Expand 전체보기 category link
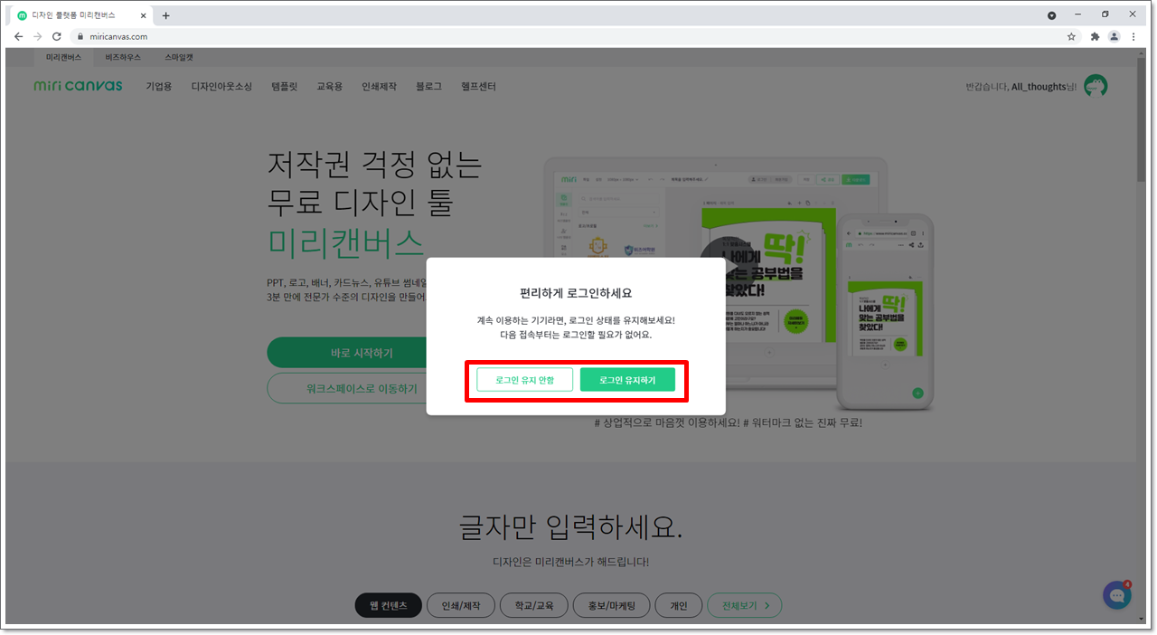This screenshot has width=1157, height=635. point(745,605)
